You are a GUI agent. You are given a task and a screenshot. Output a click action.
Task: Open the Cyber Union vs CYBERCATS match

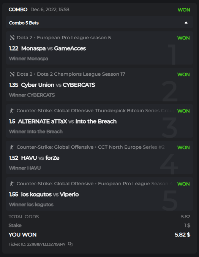[x=58, y=85]
